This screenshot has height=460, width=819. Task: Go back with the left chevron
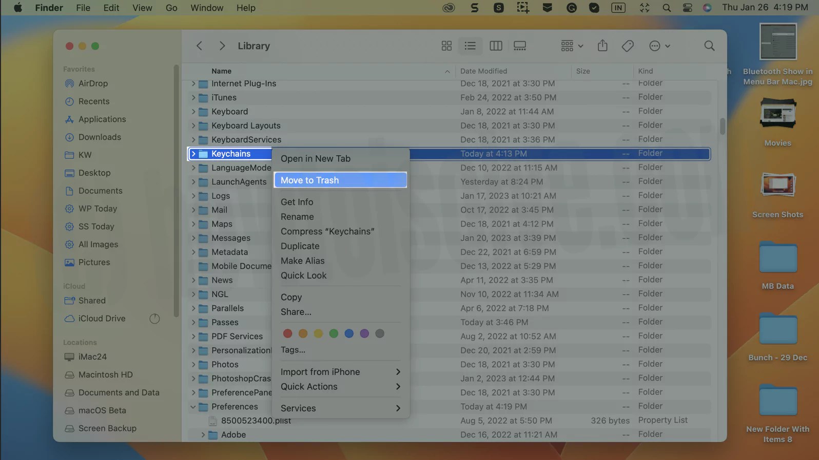pyautogui.click(x=199, y=46)
